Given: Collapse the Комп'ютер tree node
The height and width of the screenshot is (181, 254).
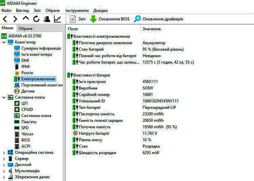Looking at the screenshot, I should coord(4,42).
